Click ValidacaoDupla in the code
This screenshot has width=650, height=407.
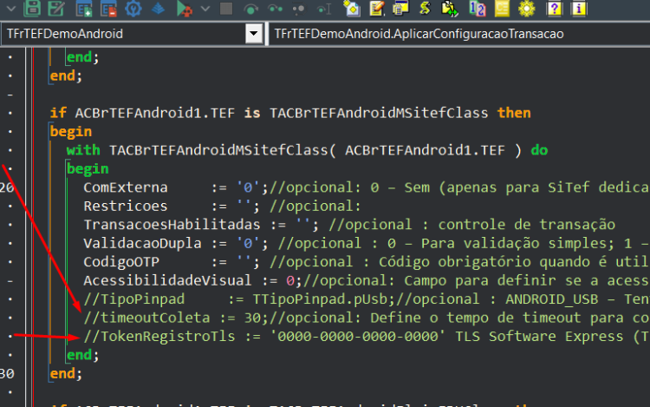coord(143,244)
